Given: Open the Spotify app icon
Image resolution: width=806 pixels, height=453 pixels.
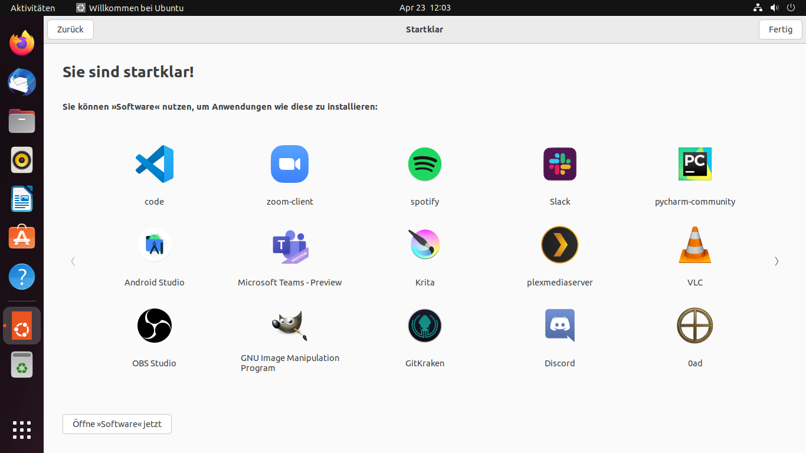Looking at the screenshot, I should click(x=425, y=164).
